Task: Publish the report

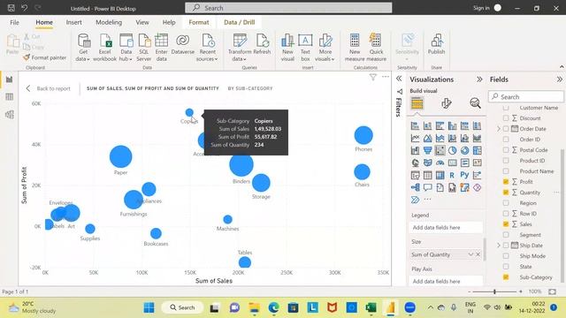Action: [x=436, y=44]
